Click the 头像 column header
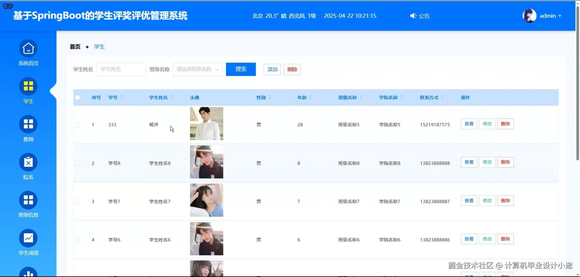 point(195,97)
